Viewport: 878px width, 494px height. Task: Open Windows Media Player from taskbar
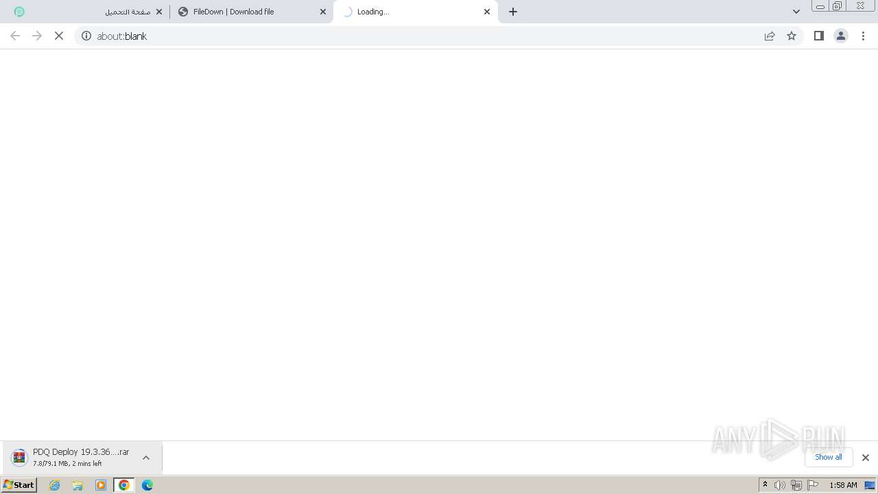[101, 485]
